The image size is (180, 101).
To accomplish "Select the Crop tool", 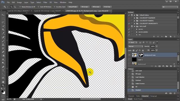I will pos(3,30).
